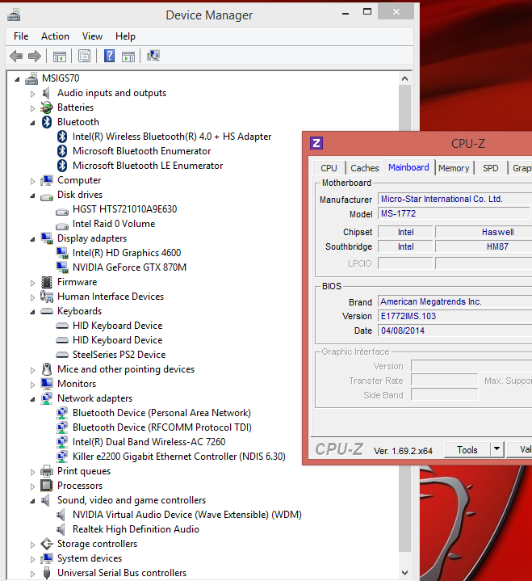Click the Back arrow in Device Manager toolbar

coord(16,56)
